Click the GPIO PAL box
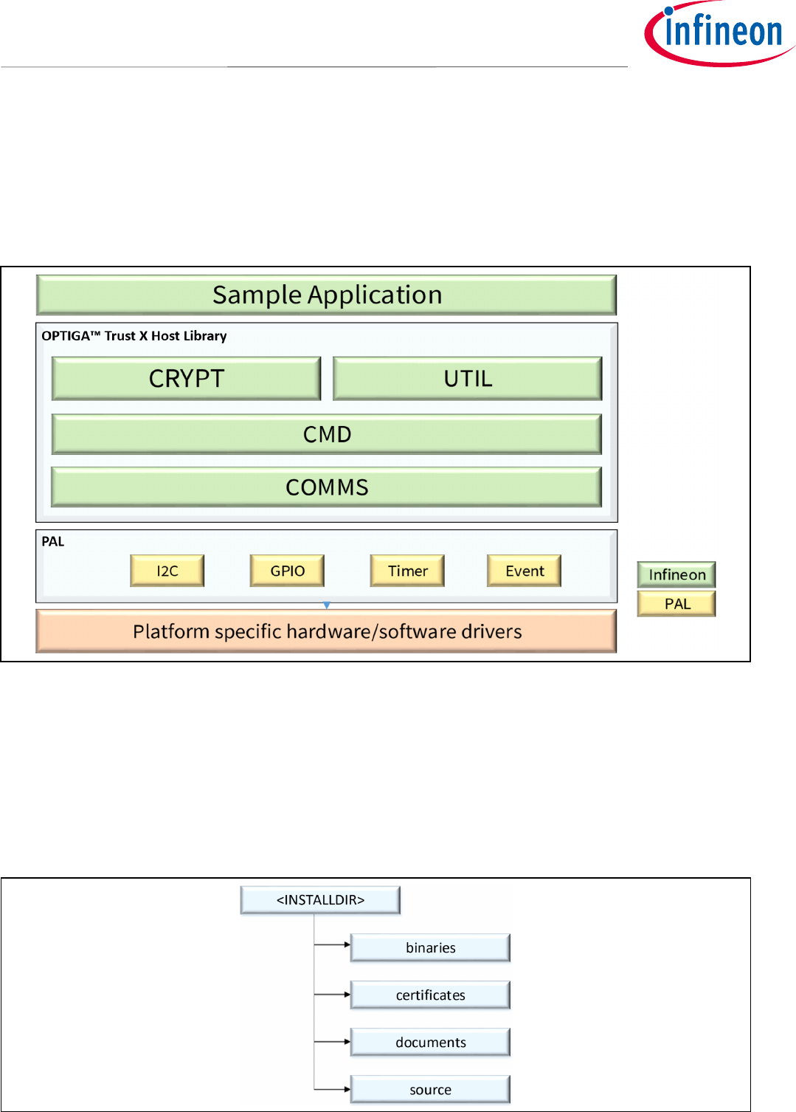Image resolution: width=796 pixels, height=1112 pixels. tap(287, 571)
